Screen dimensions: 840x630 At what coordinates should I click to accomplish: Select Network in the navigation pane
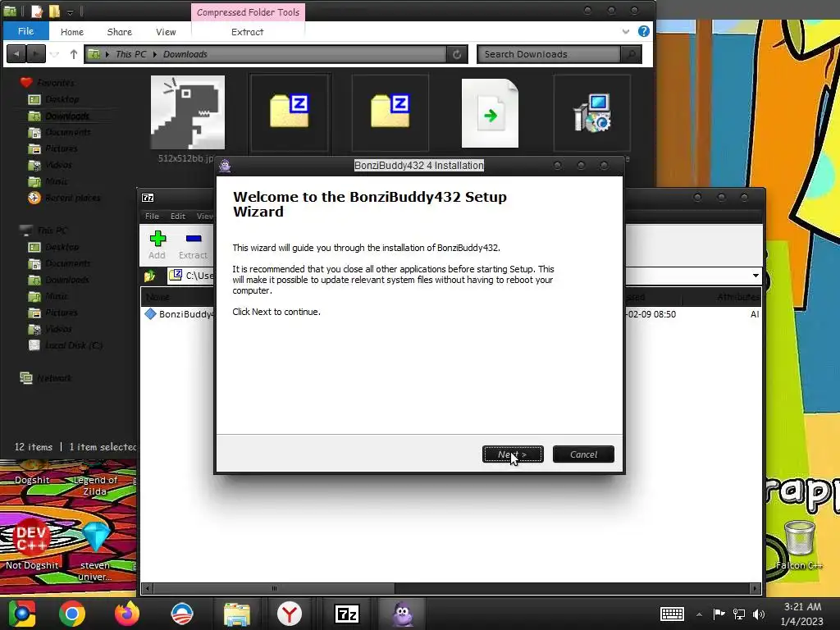click(x=53, y=378)
